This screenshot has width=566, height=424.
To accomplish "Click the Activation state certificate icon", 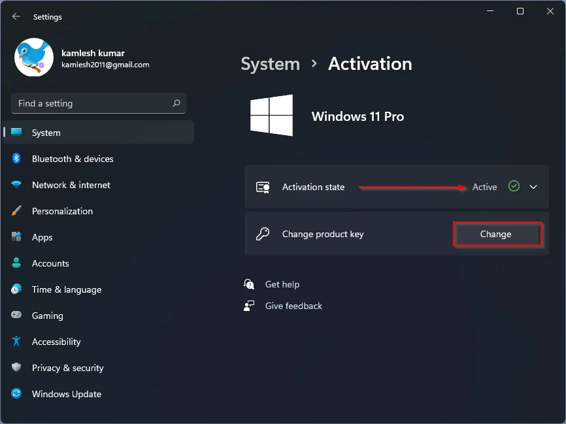I will pos(263,187).
